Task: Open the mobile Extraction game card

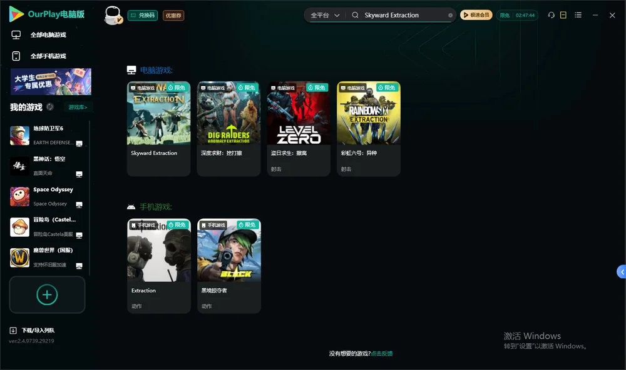Action: tap(159, 266)
